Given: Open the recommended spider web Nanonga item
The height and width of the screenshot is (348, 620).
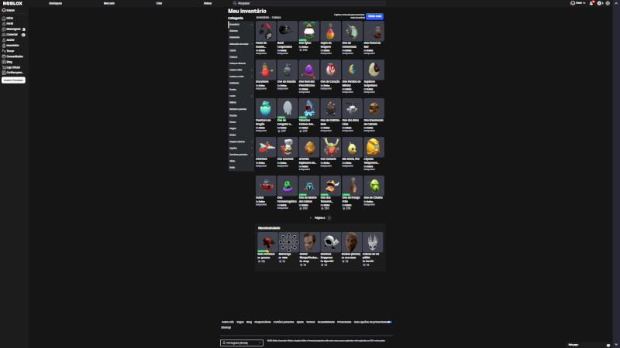Looking at the screenshot, I should tap(288, 242).
